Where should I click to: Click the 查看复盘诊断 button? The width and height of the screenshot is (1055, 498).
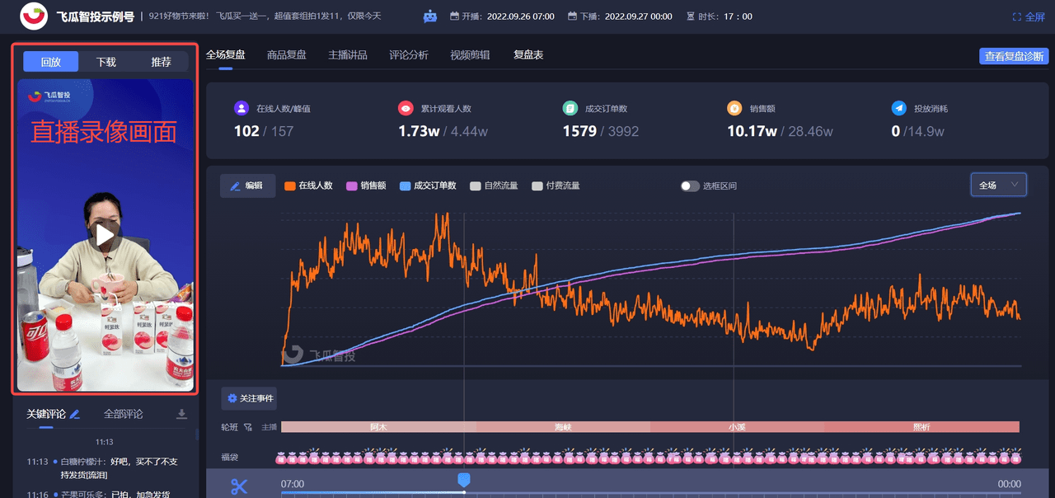coord(1014,56)
